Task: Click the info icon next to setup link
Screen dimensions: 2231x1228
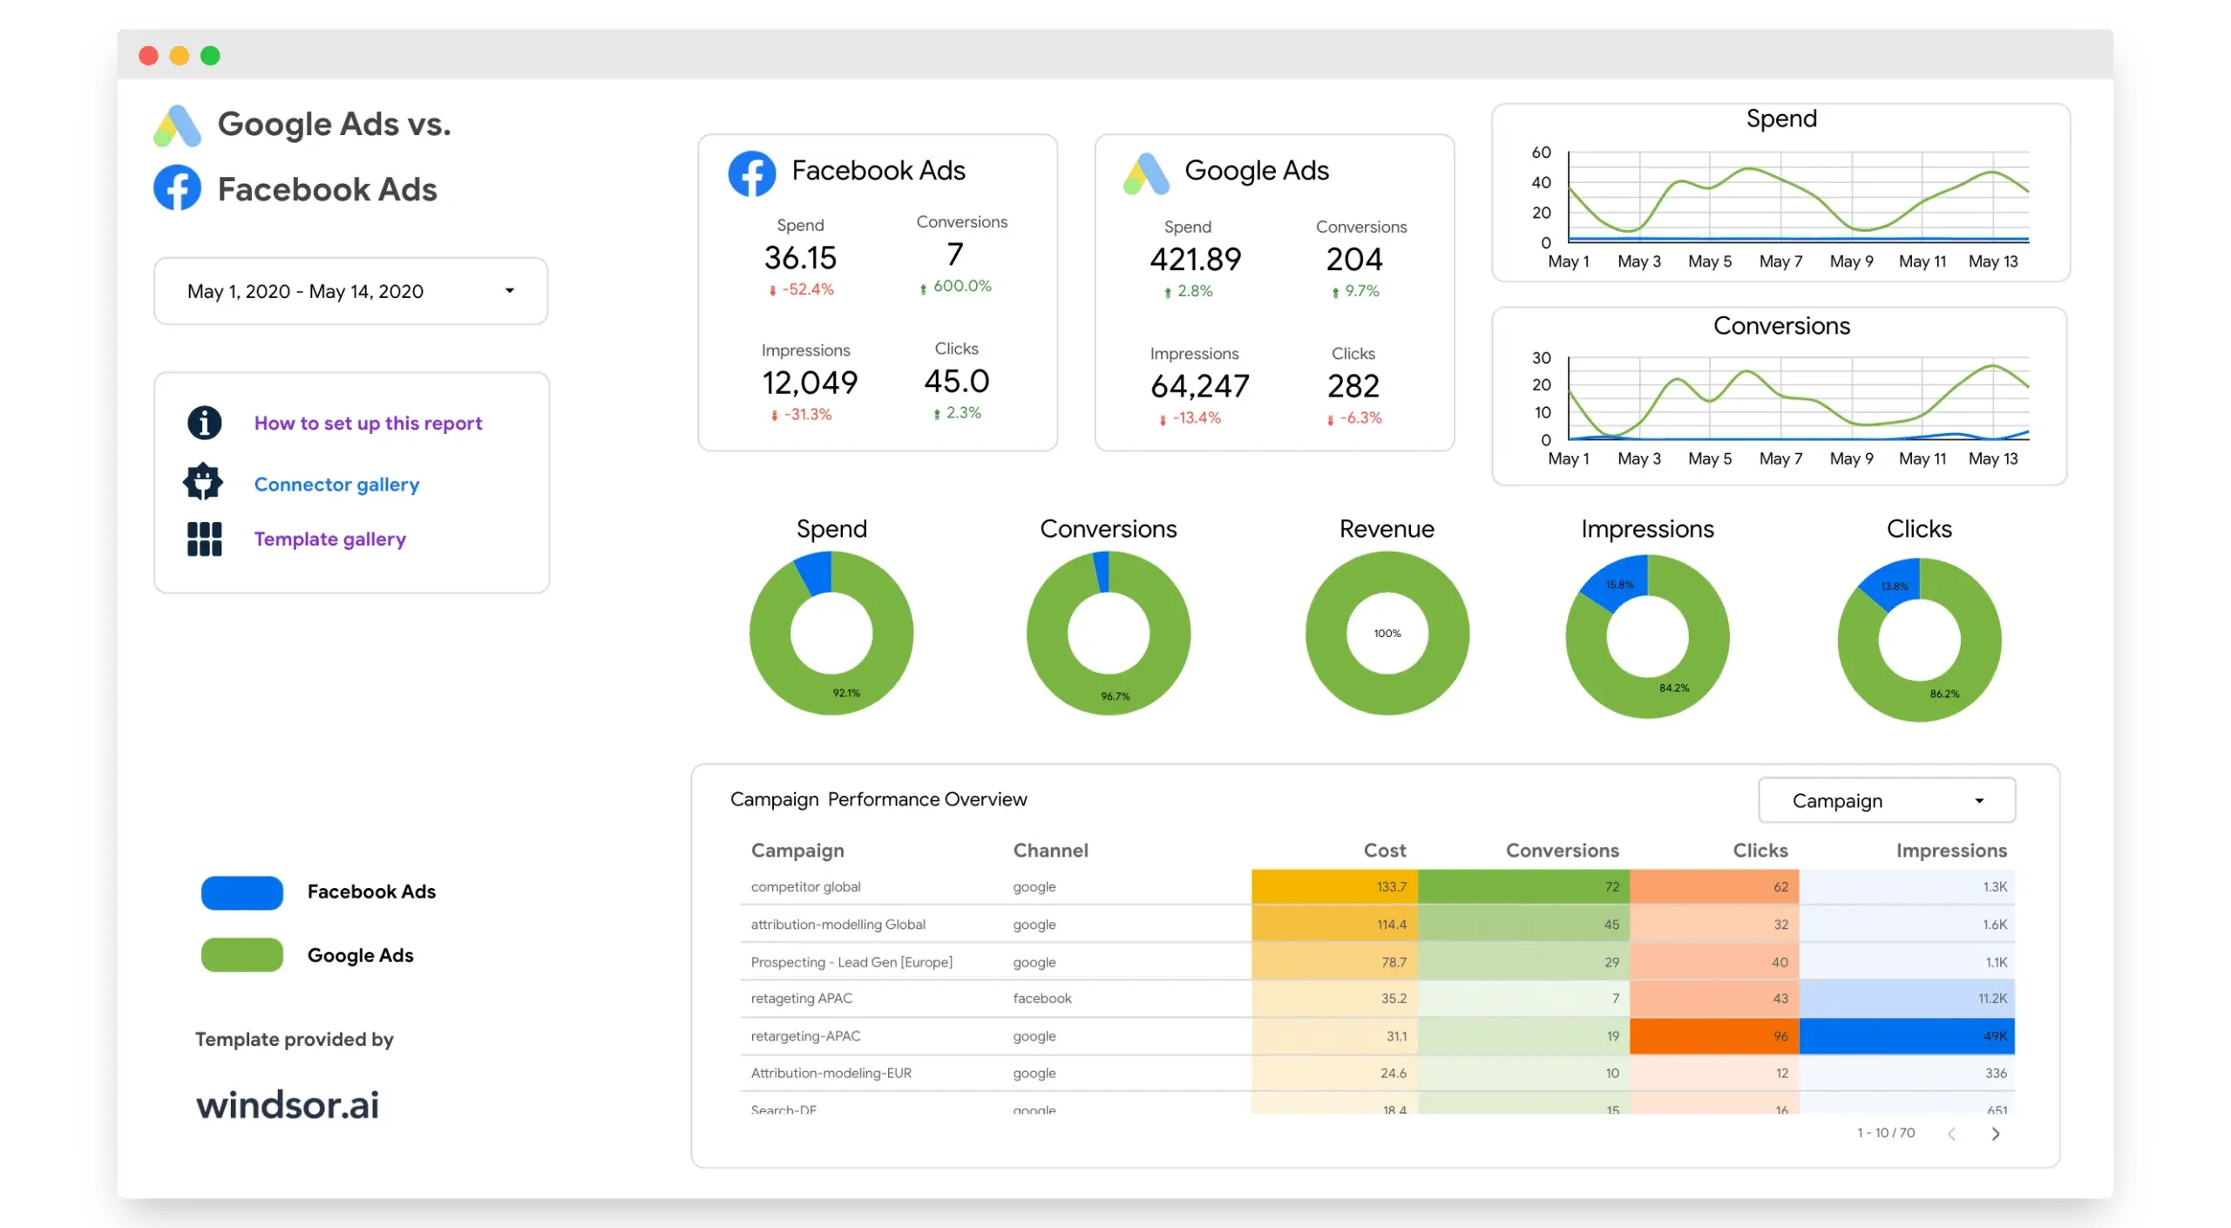Action: click(204, 422)
